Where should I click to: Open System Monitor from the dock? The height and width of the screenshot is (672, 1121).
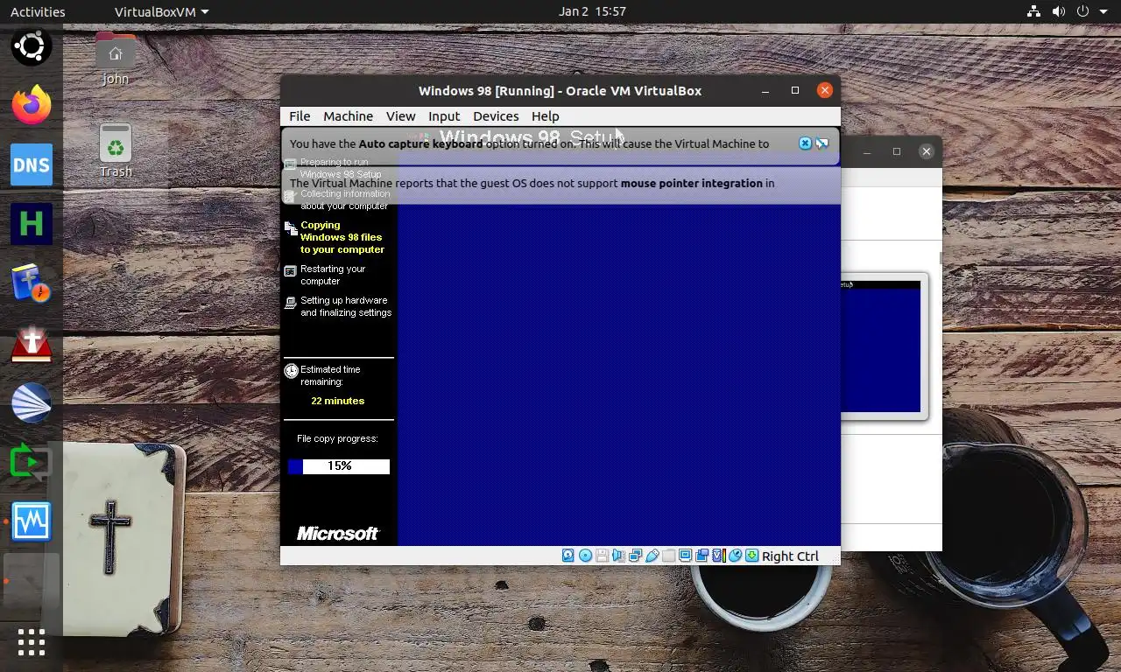coord(32,521)
